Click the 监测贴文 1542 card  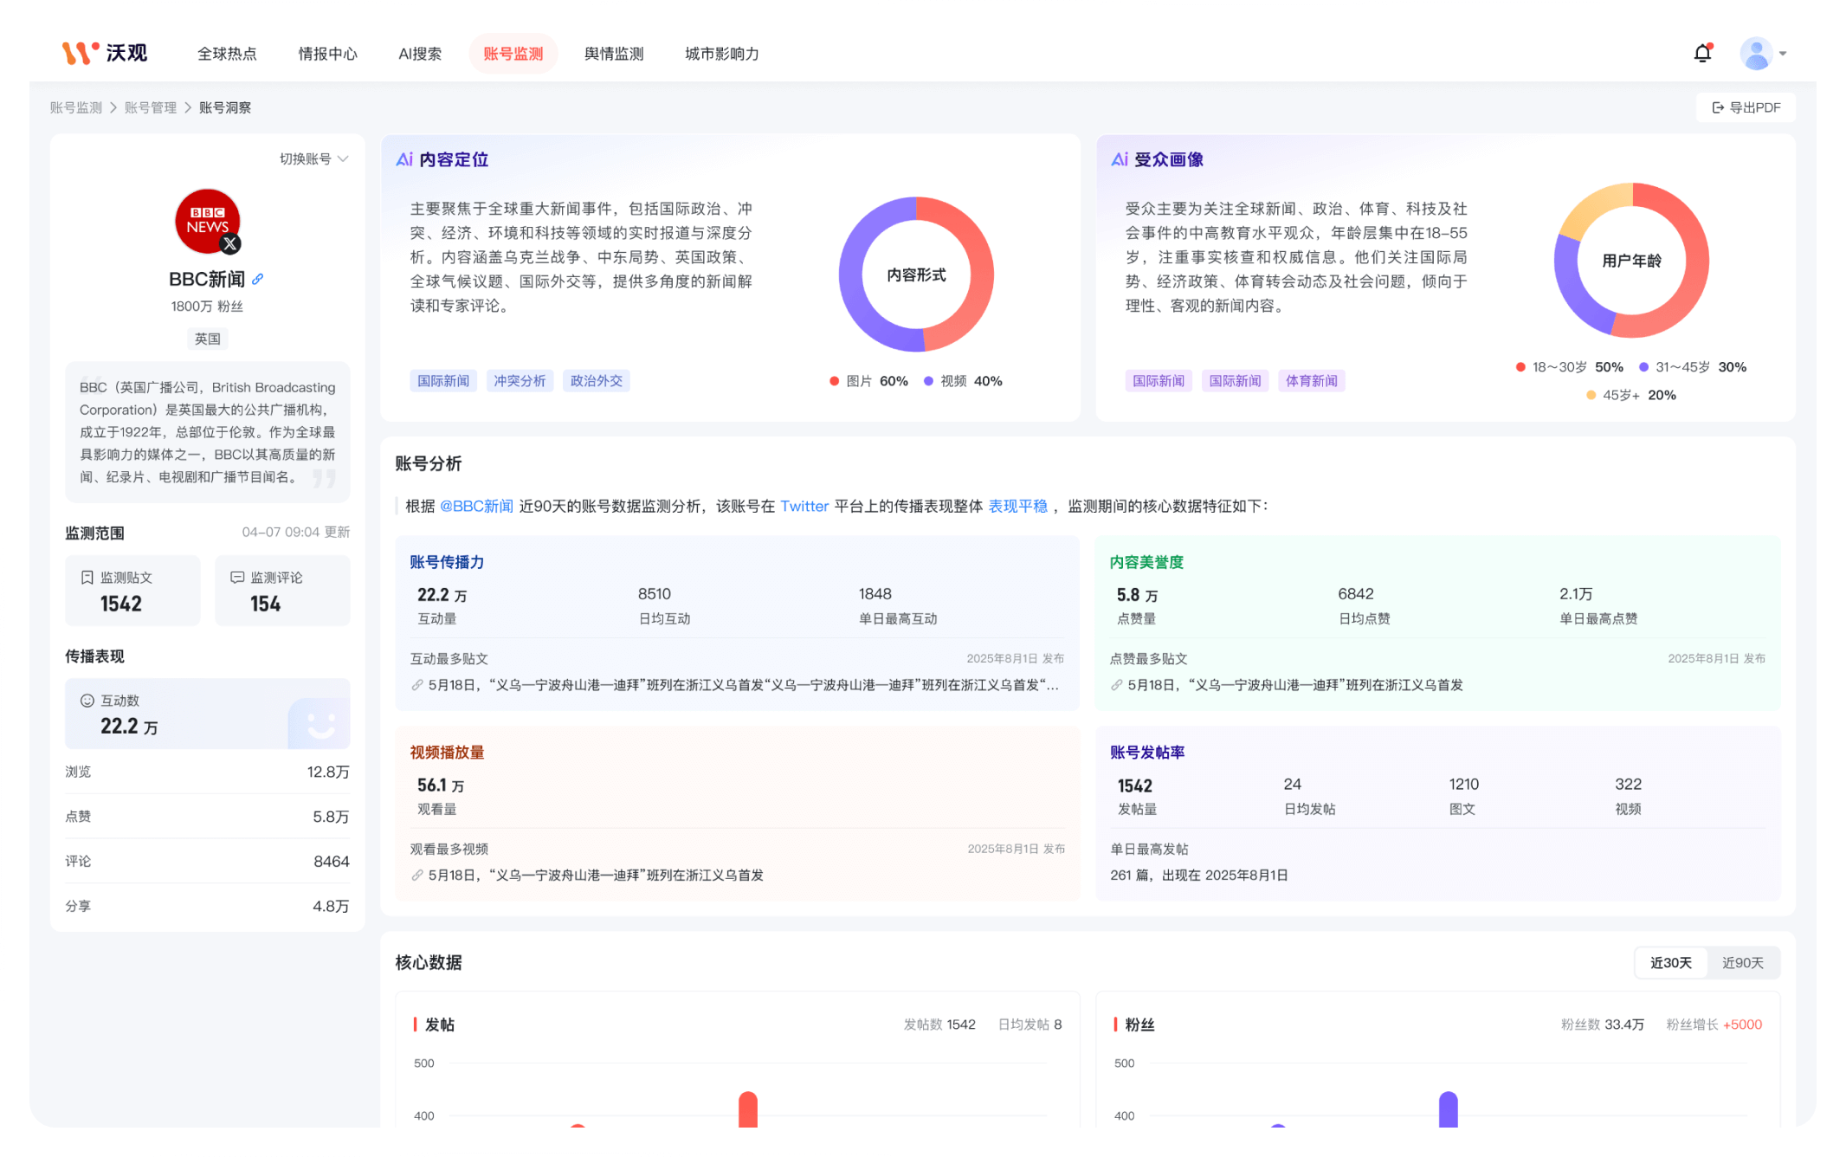(132, 591)
